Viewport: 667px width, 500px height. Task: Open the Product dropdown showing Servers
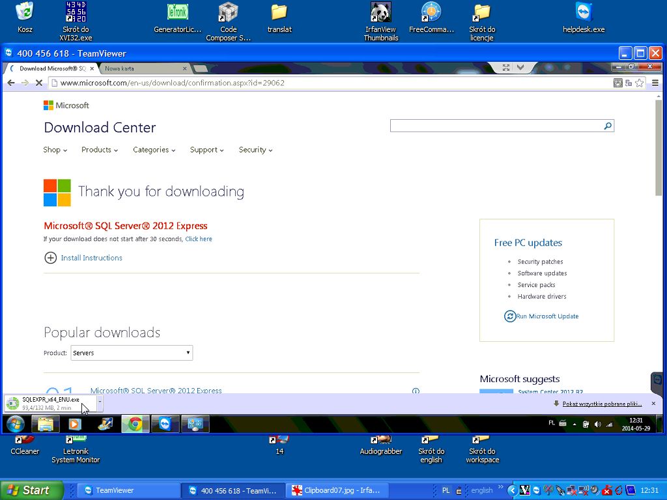click(x=132, y=353)
